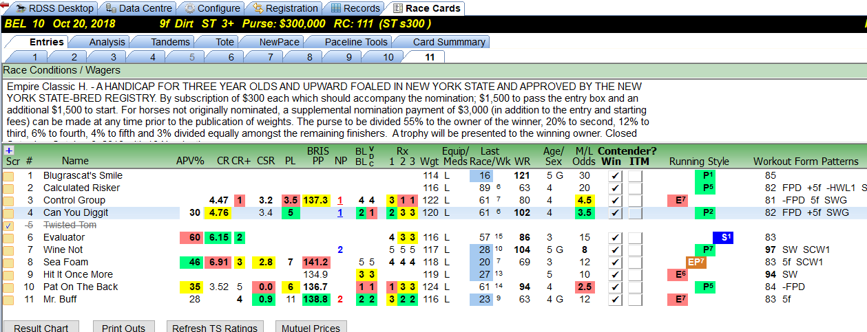Click the P2 running style badge for Can You Diggit
This screenshot has height=332, width=867.
tap(706, 212)
